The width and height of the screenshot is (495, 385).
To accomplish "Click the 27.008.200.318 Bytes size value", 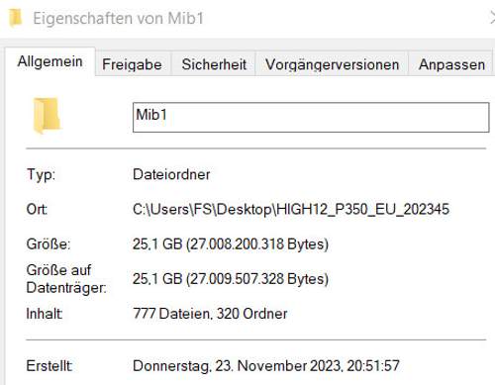I will click(231, 244).
